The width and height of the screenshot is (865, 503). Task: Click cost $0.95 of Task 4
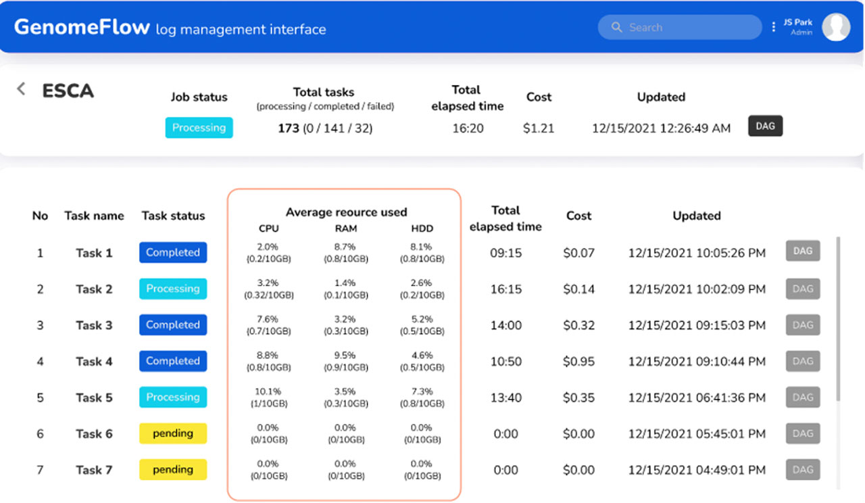click(578, 362)
